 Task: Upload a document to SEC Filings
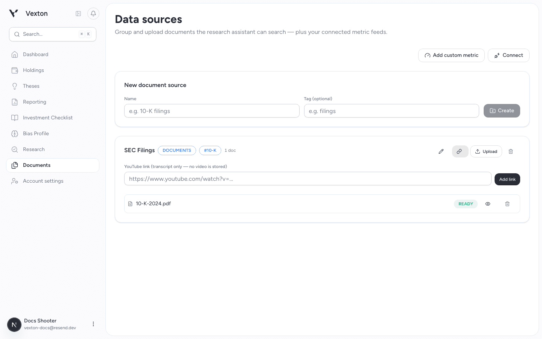pos(486,151)
